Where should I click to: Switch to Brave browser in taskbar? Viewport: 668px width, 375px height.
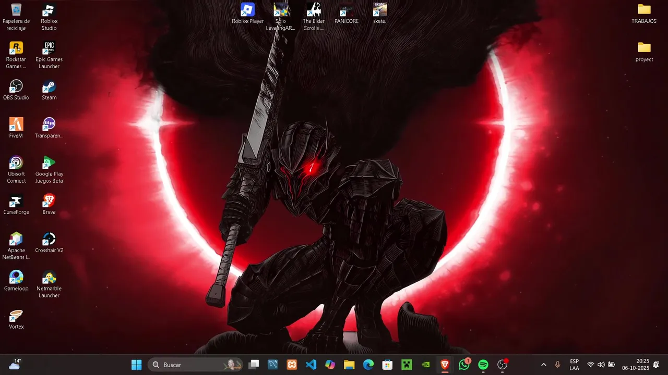point(445,365)
